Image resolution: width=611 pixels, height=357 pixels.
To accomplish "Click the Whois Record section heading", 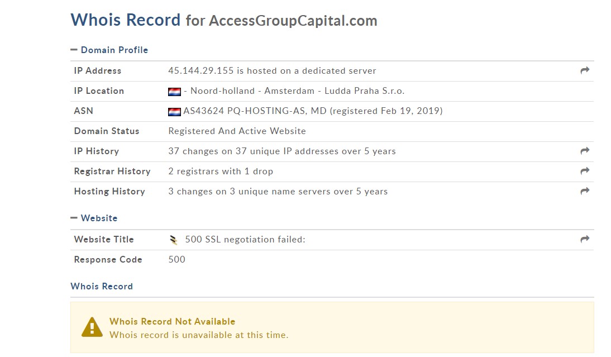I will [x=102, y=286].
